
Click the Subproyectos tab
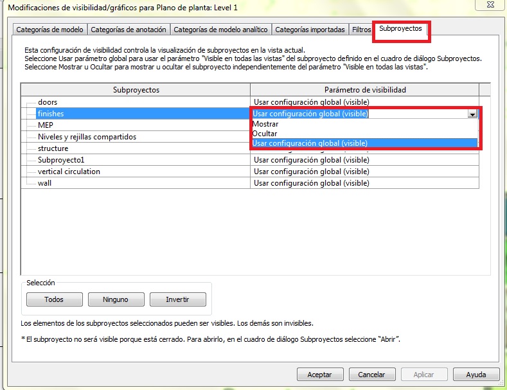[x=400, y=29]
